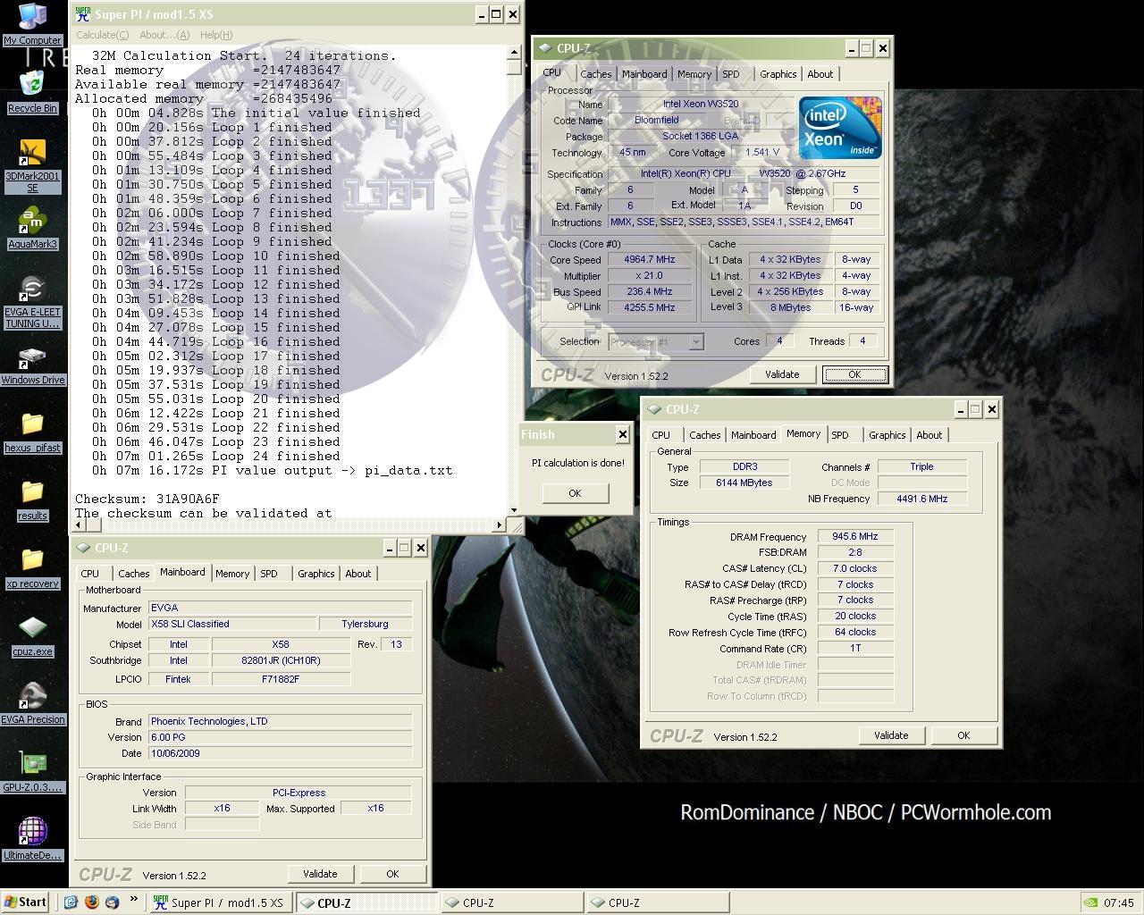Open Caches tab in mainboard CPU-Z window

[133, 574]
